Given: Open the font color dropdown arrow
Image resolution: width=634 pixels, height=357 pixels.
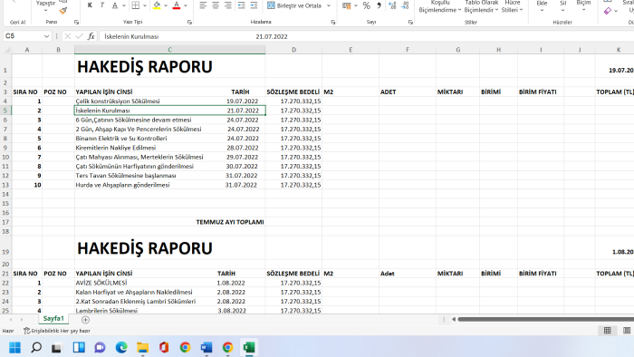Looking at the screenshot, I should tap(186, 5).
